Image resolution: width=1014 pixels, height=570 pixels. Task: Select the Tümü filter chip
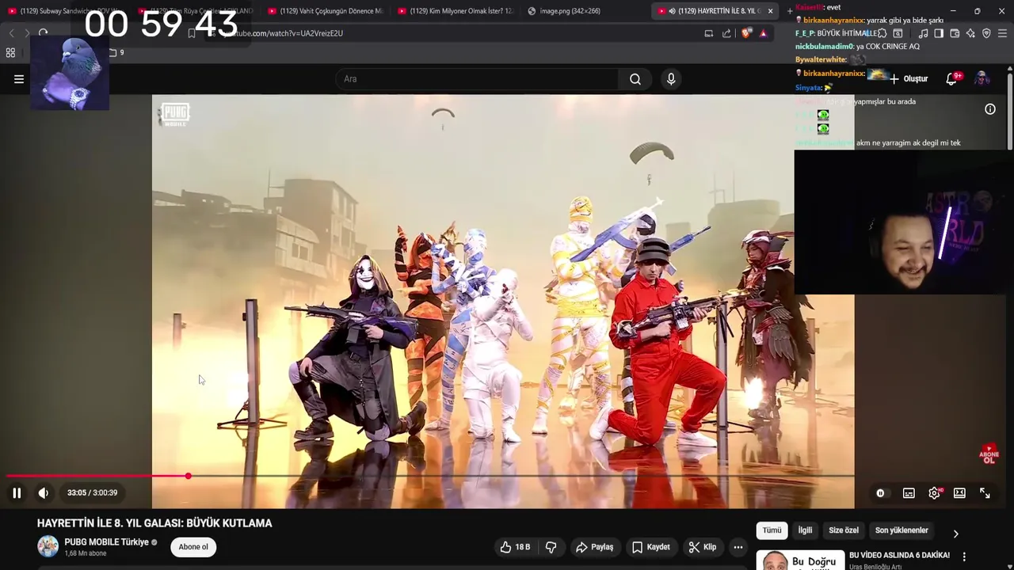(772, 530)
